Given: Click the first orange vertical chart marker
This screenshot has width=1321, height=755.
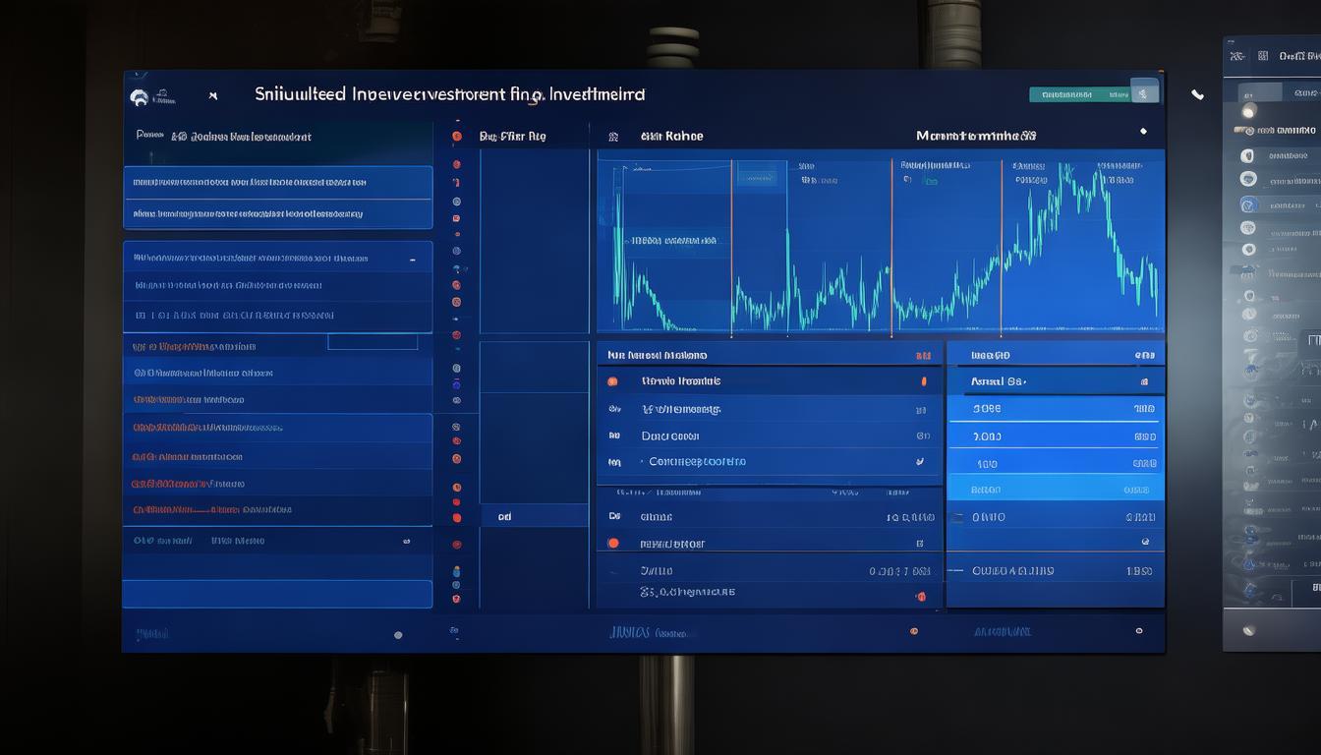Looking at the screenshot, I should click(x=731, y=246).
